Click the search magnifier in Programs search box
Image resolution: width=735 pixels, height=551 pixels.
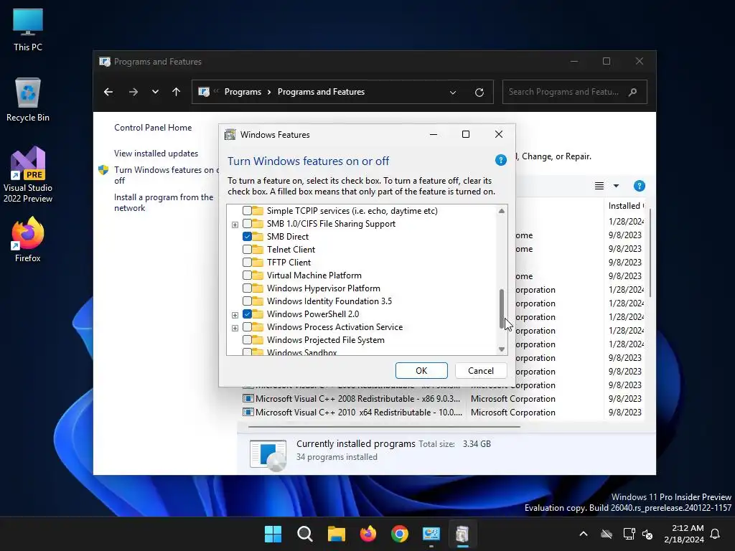(632, 92)
